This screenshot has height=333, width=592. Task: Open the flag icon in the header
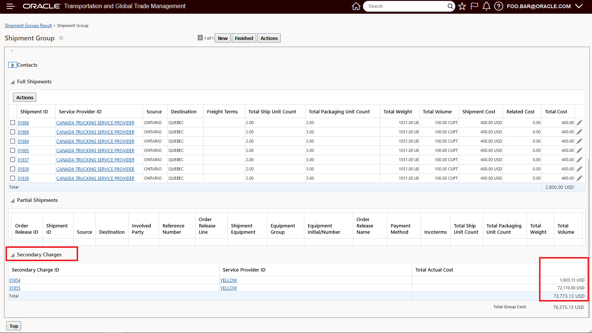click(474, 6)
